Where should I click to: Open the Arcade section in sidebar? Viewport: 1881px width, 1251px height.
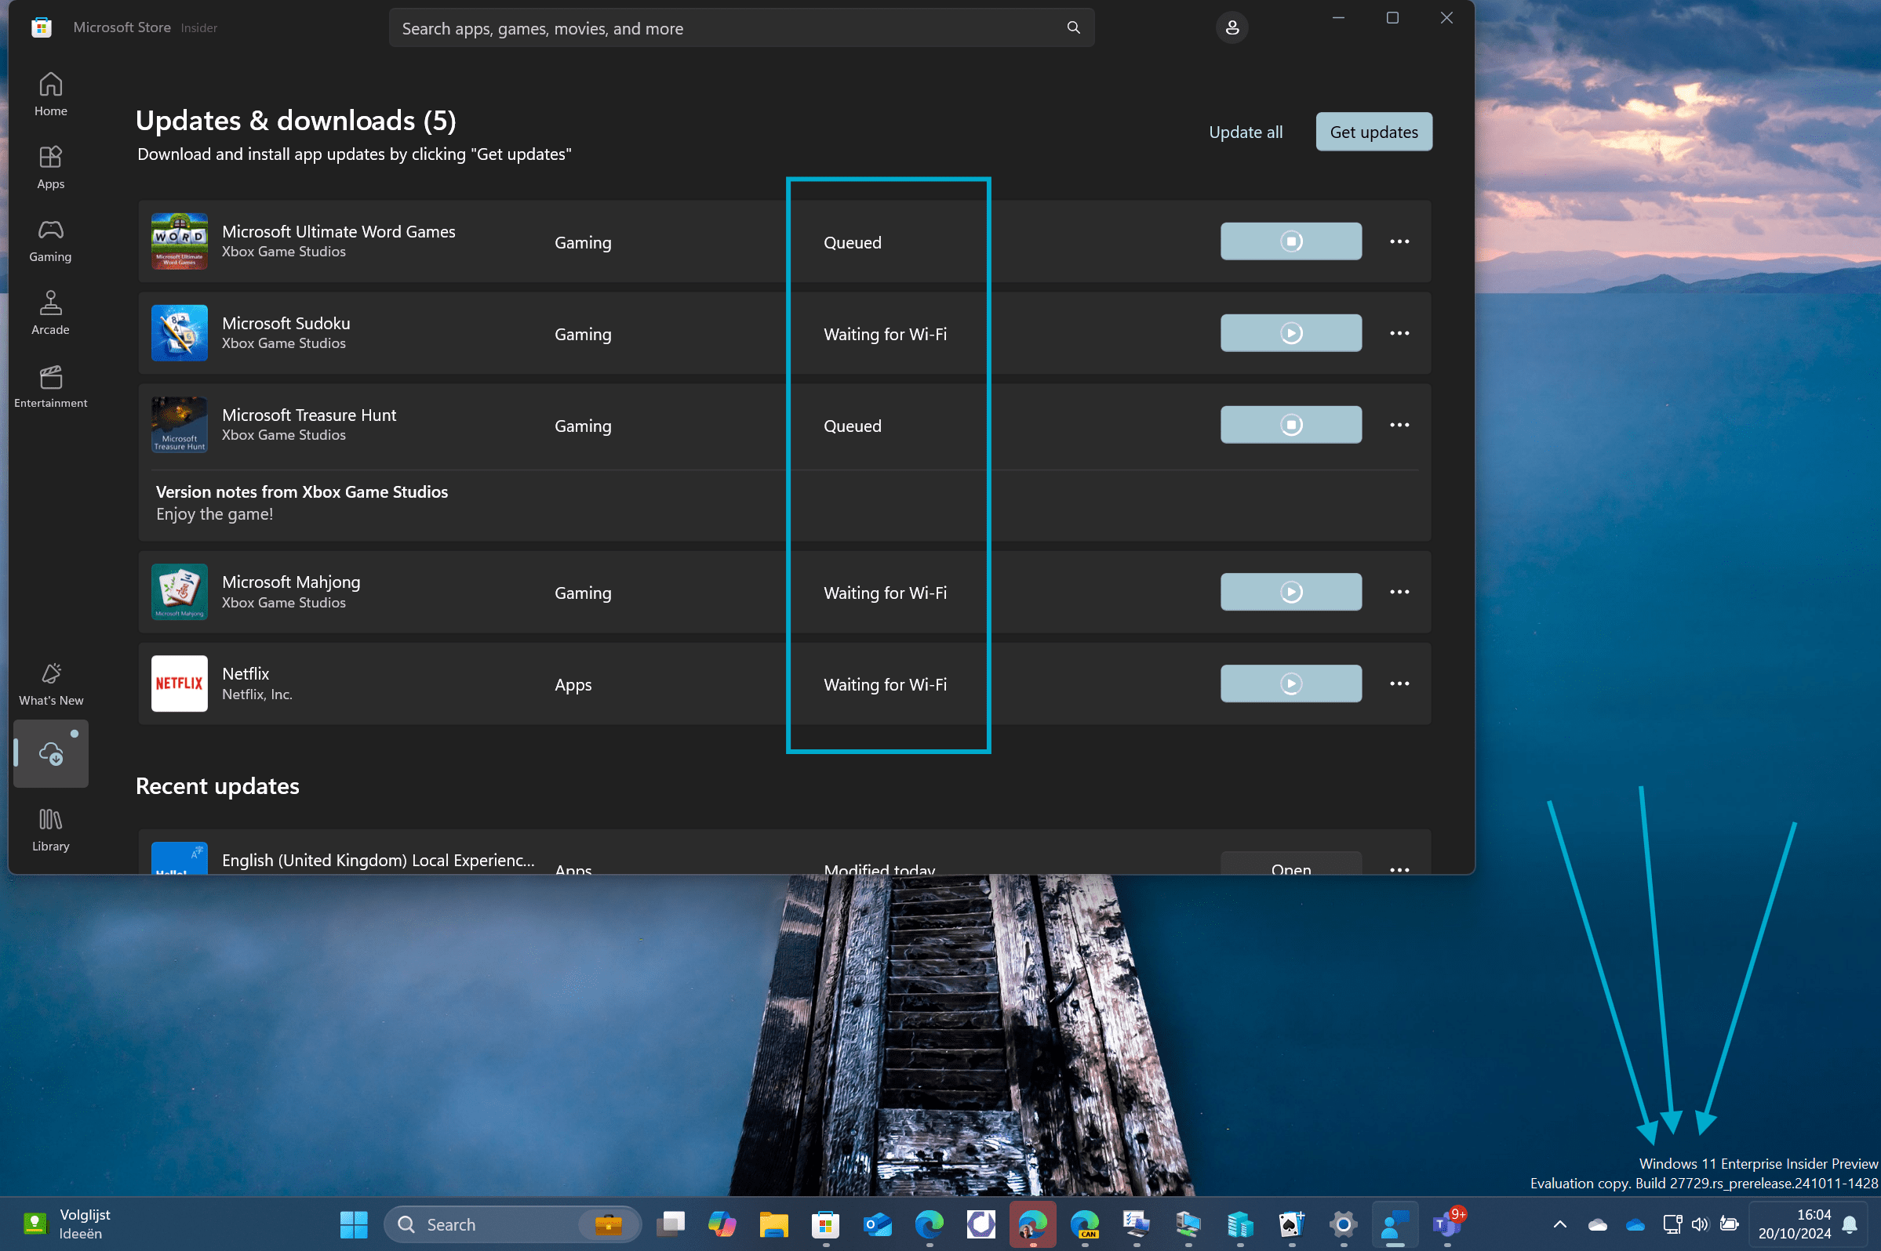pyautogui.click(x=49, y=313)
